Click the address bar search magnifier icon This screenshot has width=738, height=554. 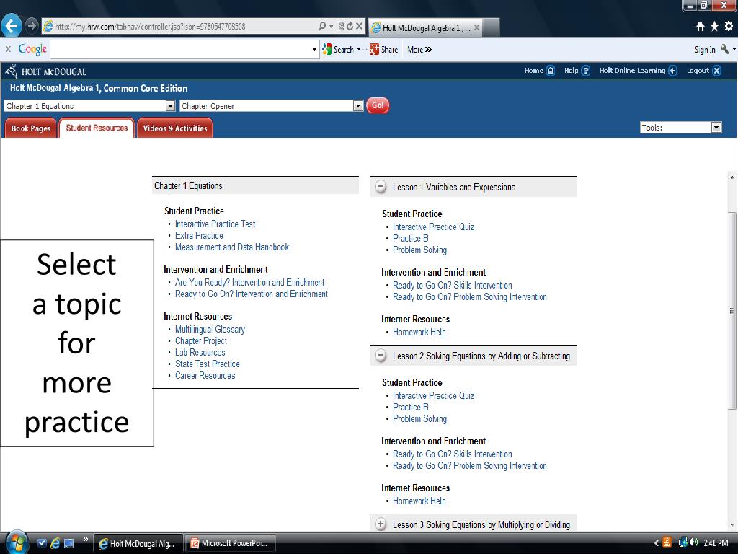pyautogui.click(x=322, y=27)
